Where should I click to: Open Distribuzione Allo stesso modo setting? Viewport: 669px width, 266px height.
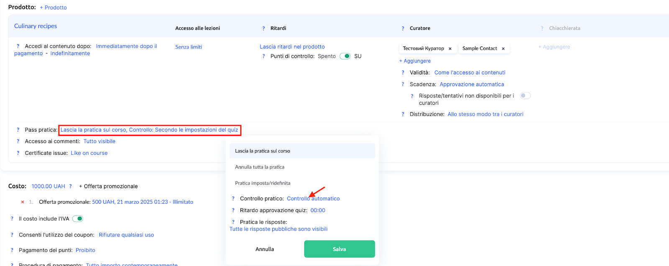[485, 114]
